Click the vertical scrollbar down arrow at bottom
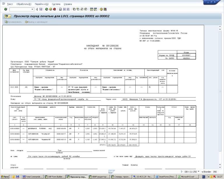Screen dimensions: 224x179 [220, 167]
